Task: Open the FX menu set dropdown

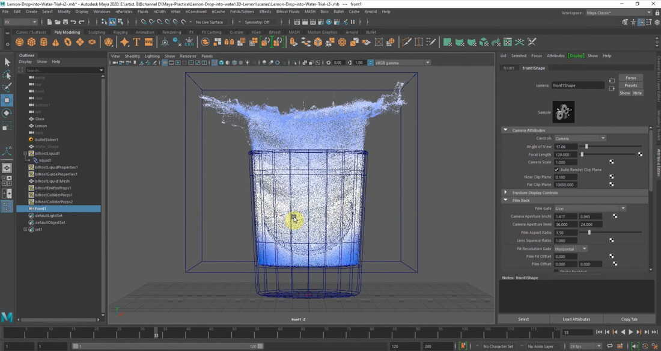Action: coord(20,22)
